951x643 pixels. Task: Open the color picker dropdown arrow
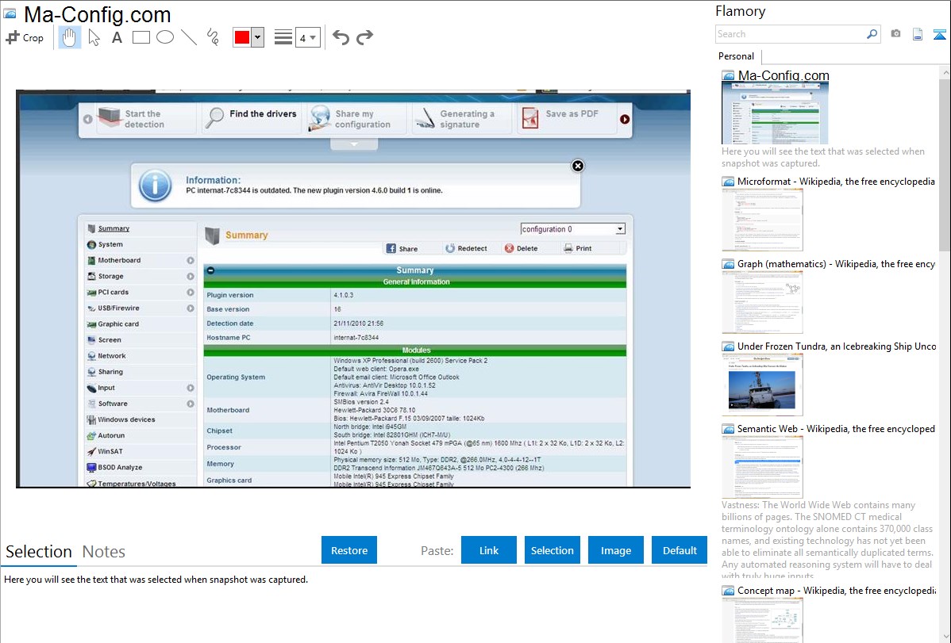[257, 37]
